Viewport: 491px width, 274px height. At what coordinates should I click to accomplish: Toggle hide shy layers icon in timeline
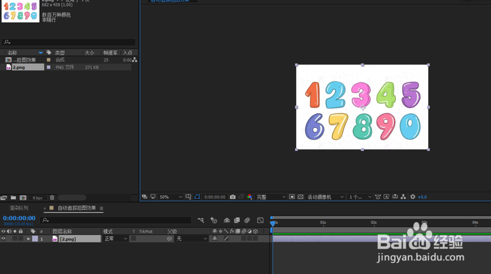coord(227,220)
